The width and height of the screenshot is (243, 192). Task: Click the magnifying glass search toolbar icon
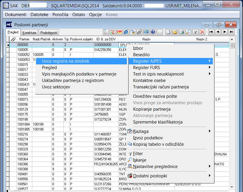188,32
